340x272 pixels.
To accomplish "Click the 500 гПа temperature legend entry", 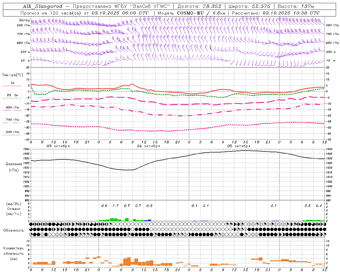I will [x=12, y=132].
